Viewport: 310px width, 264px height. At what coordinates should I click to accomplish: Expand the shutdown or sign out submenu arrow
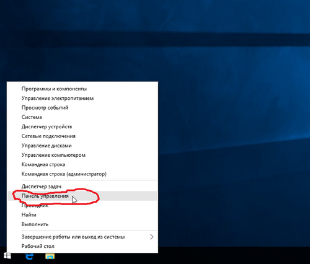click(x=152, y=237)
